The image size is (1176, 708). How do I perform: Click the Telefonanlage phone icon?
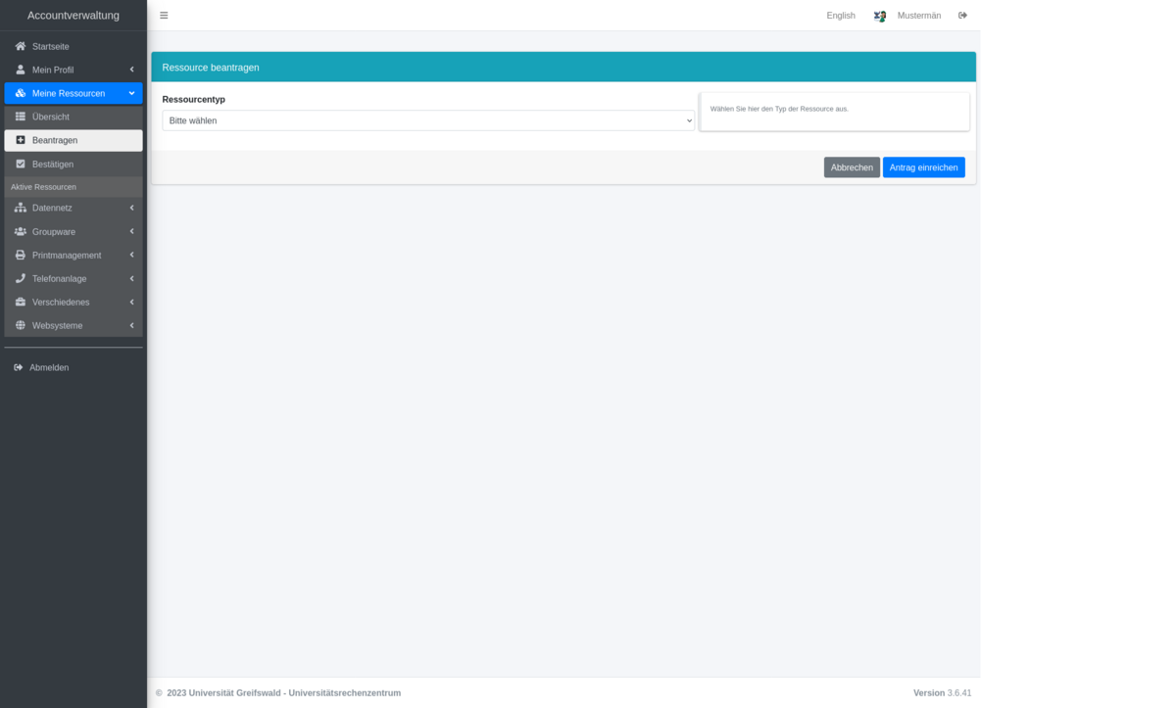click(21, 278)
